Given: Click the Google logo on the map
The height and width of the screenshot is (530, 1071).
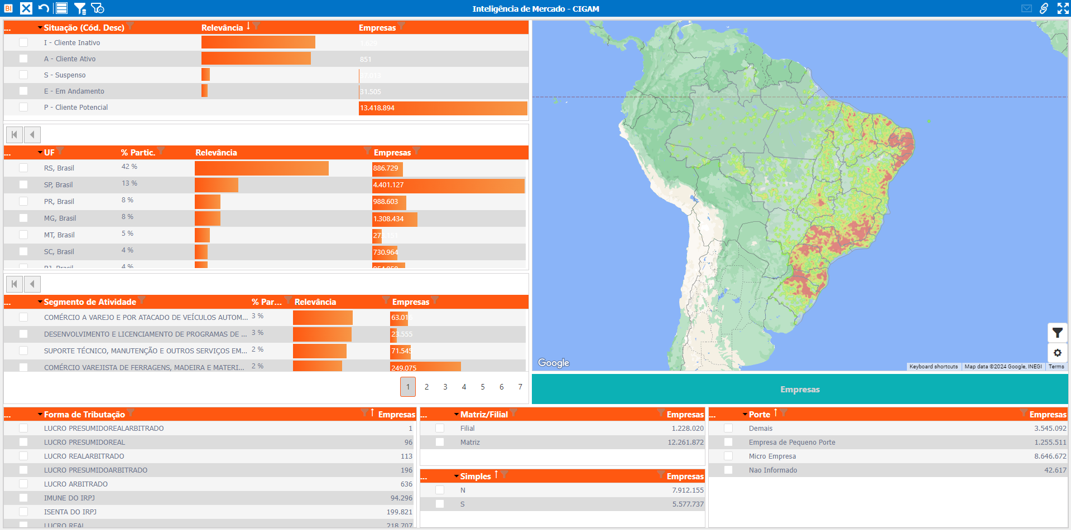Looking at the screenshot, I should click(554, 363).
